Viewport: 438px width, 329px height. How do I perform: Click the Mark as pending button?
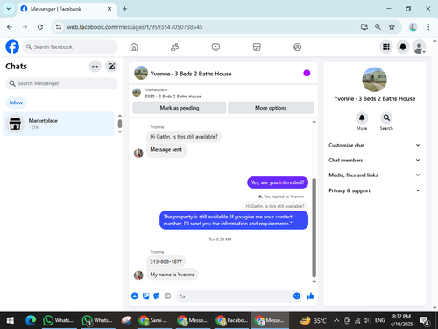click(x=180, y=108)
